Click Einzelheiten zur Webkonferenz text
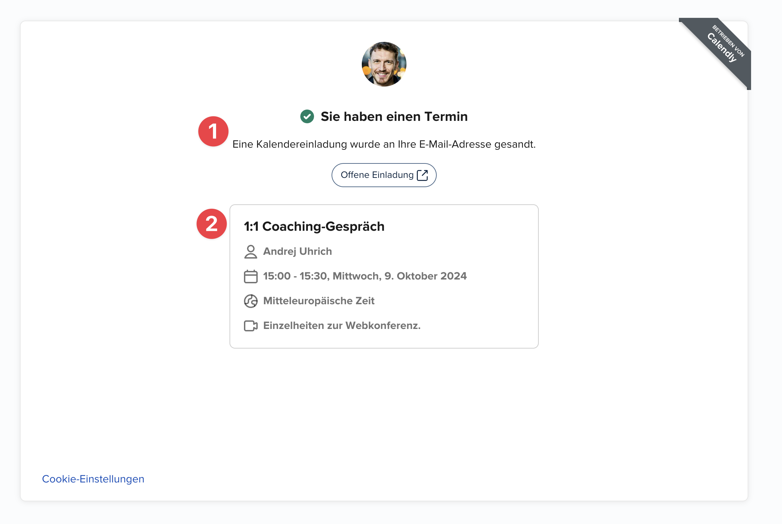782x524 pixels. (342, 326)
